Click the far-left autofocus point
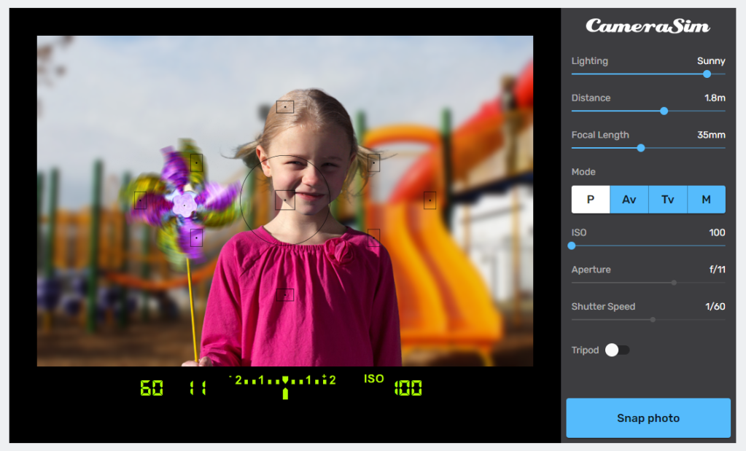The width and height of the screenshot is (746, 451). tap(140, 200)
